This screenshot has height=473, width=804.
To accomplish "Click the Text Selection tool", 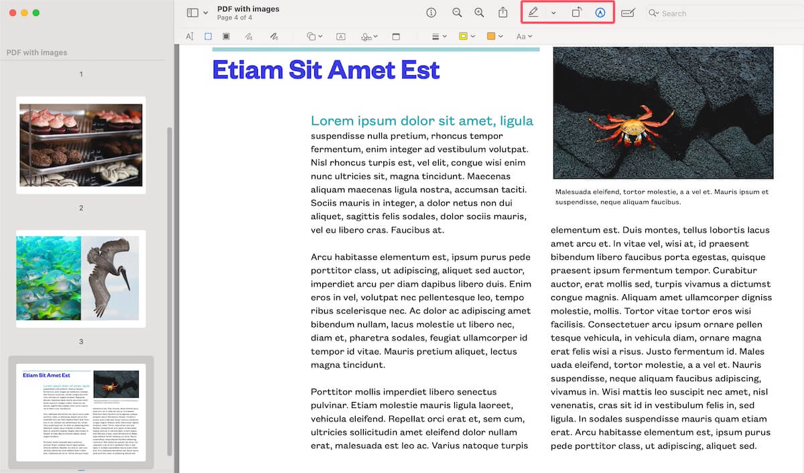I will (190, 36).
